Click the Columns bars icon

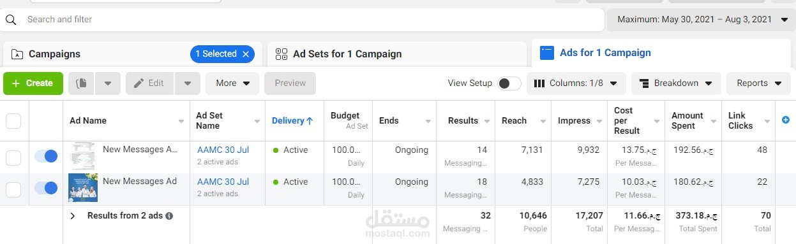tap(539, 83)
